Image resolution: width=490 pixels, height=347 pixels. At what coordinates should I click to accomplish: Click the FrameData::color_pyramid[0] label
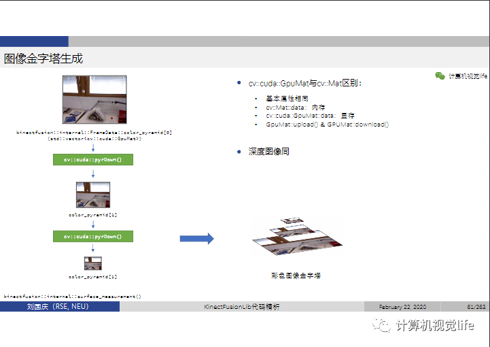(94, 133)
